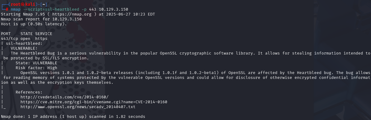Click the nmap command word in the prompt
This screenshot has height=120, width=371.
[16, 9]
